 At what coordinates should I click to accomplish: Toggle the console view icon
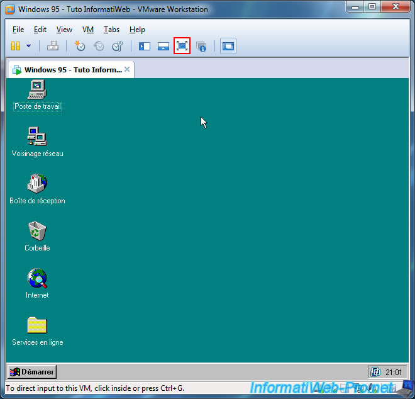228,47
